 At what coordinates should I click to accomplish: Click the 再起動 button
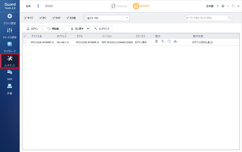[x=53, y=29]
